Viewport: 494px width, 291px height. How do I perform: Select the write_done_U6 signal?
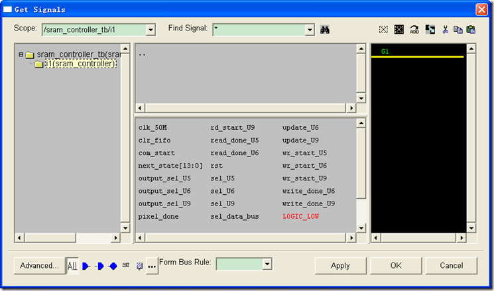(x=309, y=191)
